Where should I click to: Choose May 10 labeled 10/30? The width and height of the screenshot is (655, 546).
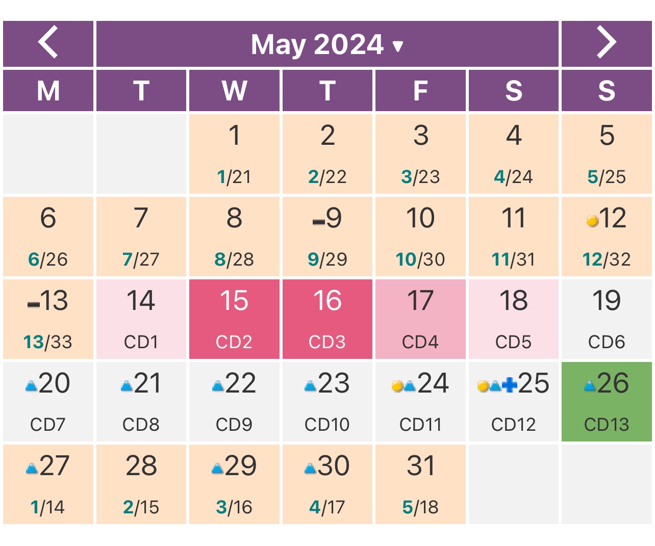click(x=420, y=236)
